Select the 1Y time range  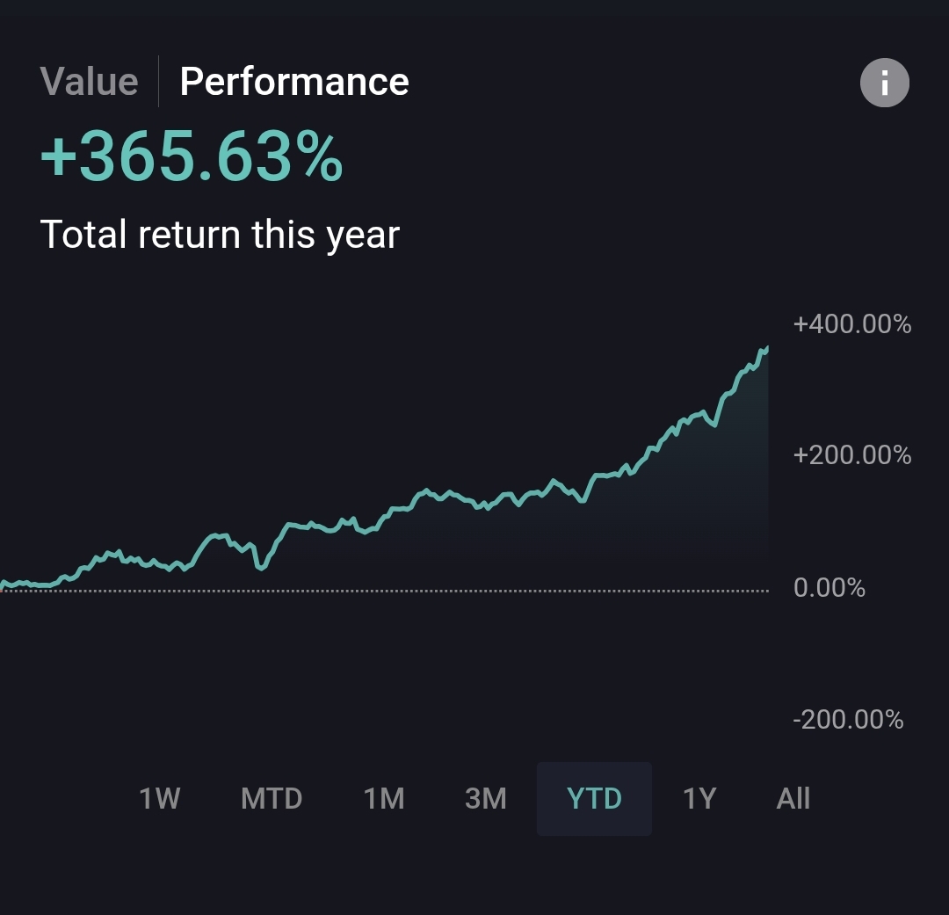coord(699,798)
